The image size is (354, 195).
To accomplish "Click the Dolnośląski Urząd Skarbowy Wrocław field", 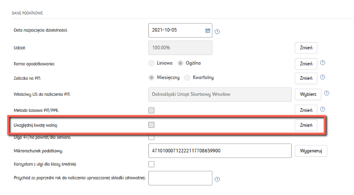I will point(220,94).
